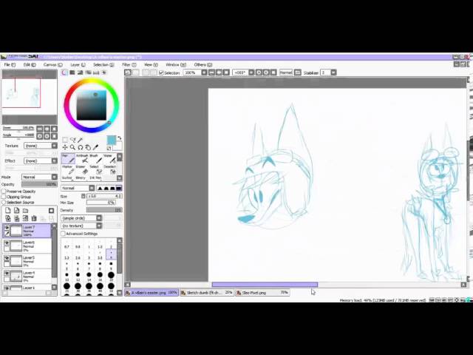
Task: Check the Advanced Settings checkbox
Action: pos(63,234)
